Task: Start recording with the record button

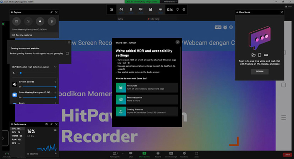Action: click(x=40, y=21)
